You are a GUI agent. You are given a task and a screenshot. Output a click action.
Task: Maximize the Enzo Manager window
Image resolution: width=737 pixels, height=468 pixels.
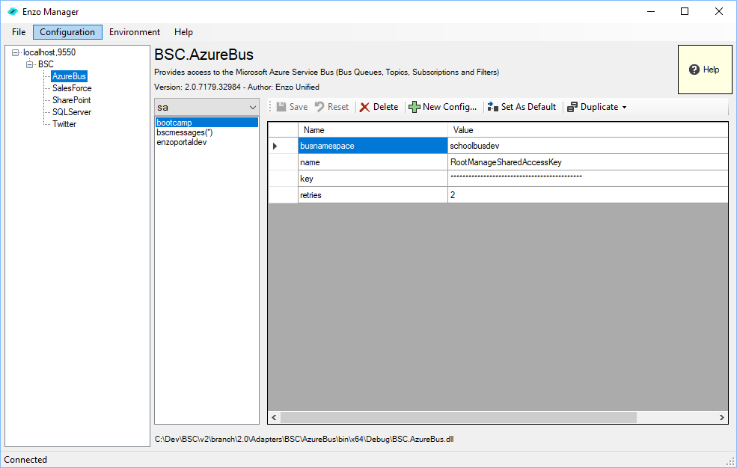(685, 12)
